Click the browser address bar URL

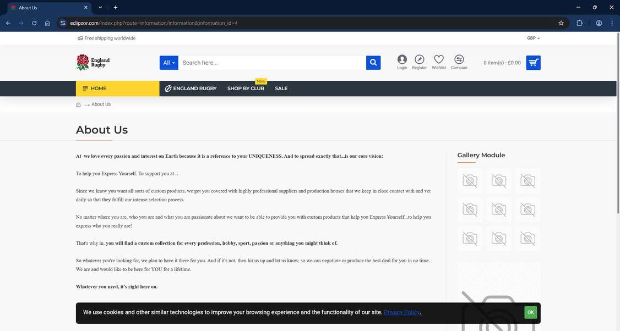tap(154, 23)
